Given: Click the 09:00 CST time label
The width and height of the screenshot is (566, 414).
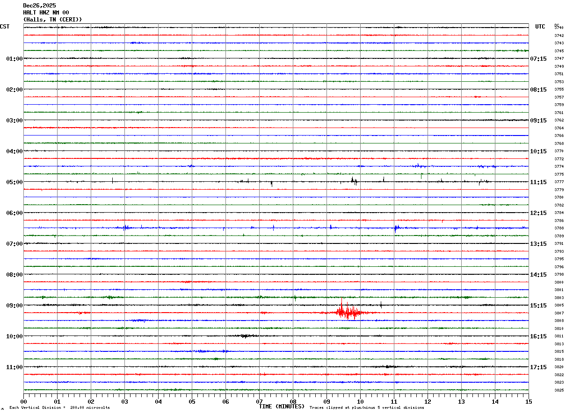Looking at the screenshot, I should 15,306.
